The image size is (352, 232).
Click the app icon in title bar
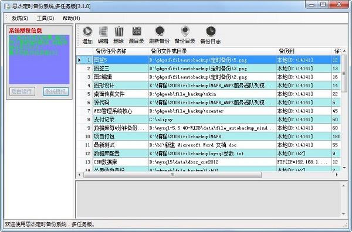click(x=7, y=6)
